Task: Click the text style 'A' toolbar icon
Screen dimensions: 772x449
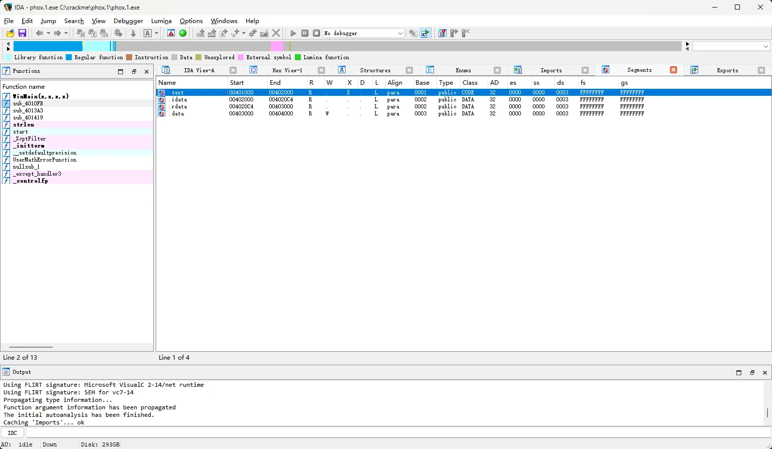Action: coord(147,33)
